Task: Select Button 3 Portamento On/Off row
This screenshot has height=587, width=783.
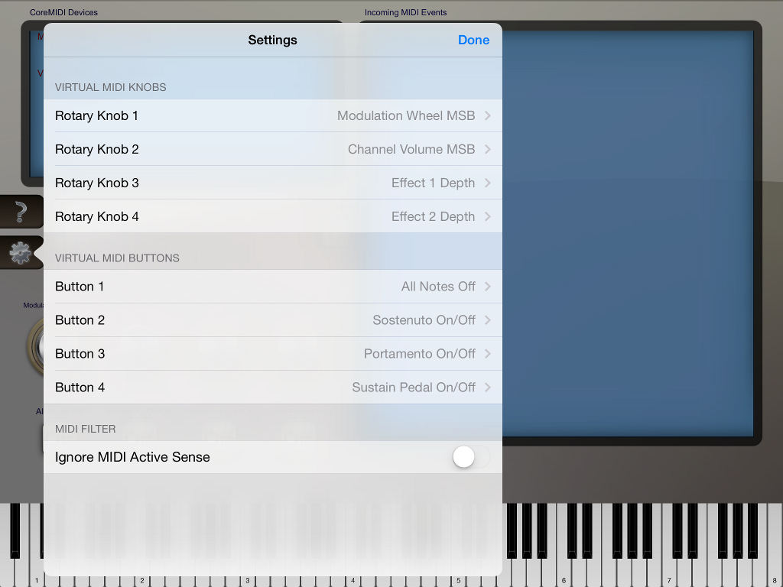Action: [x=272, y=354]
